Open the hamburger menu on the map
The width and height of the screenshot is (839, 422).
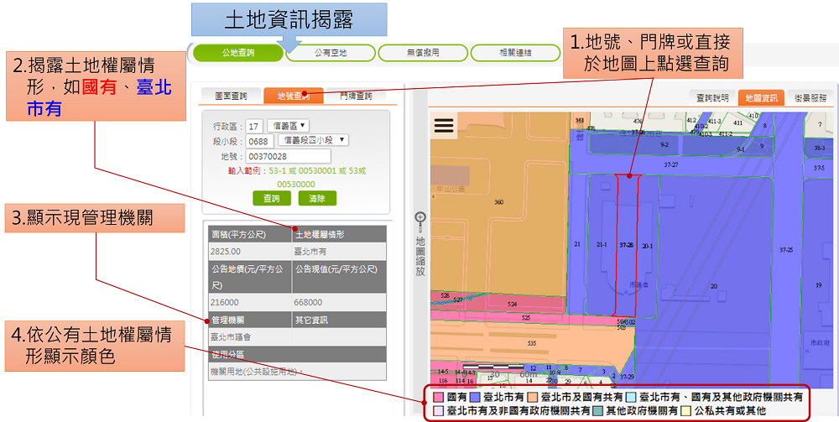444,125
